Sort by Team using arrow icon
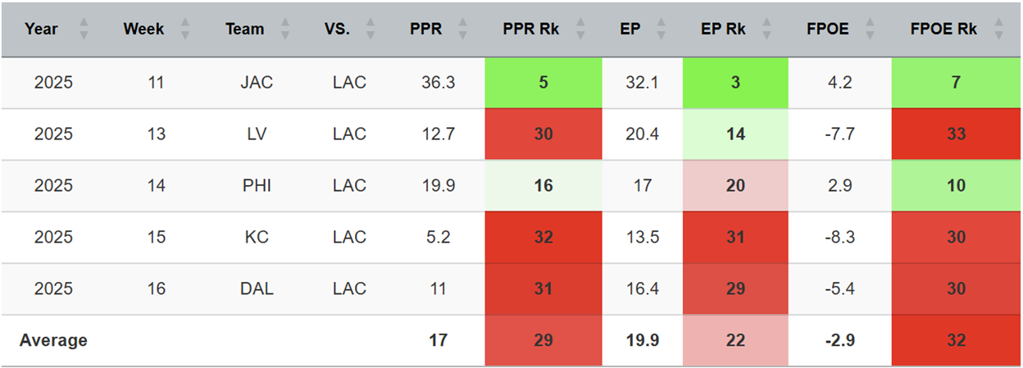Viewport: 1023px width, 368px height. (284, 30)
